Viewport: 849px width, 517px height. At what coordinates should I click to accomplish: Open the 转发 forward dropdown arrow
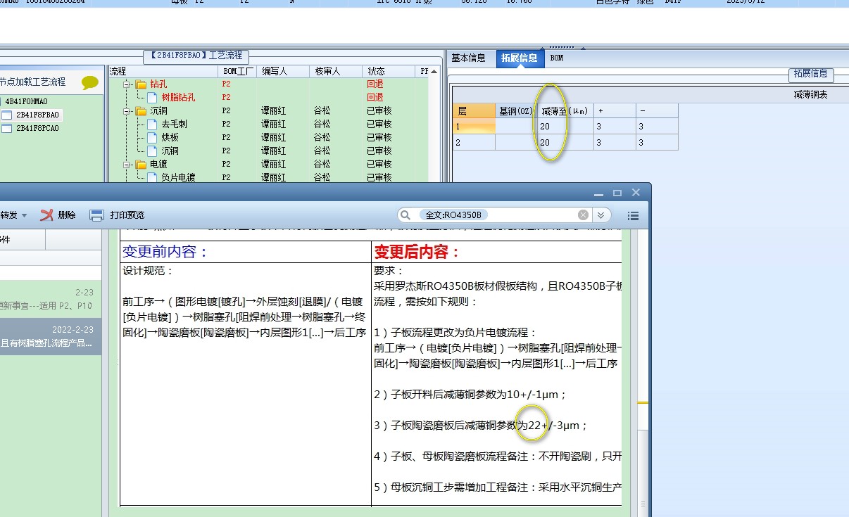tap(25, 216)
